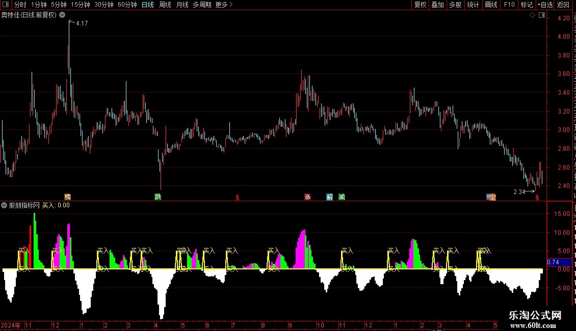576x331 pixels.
Task: Select the 日线 daily period
Action: coord(148,5)
